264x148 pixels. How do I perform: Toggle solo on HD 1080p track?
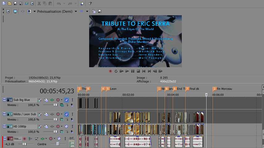(72, 126)
